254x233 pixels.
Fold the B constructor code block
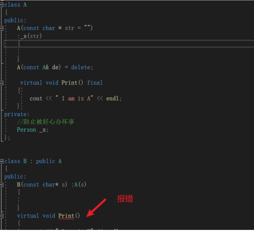[2, 185]
